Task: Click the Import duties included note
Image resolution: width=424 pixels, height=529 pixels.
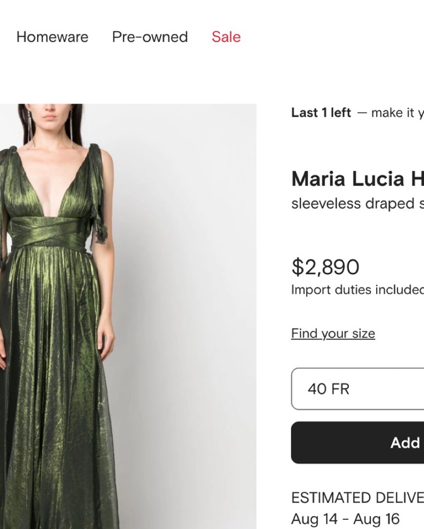Action: pyautogui.click(x=357, y=290)
